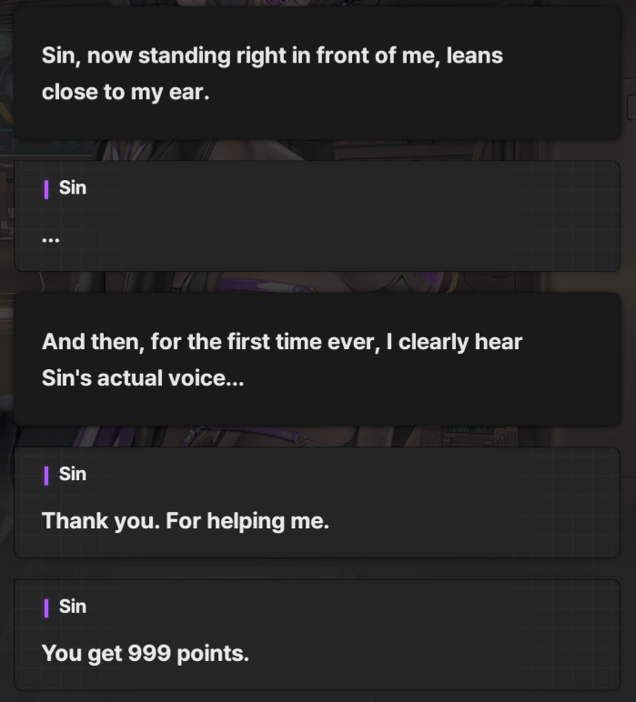Open the narration box And then, for the first time
Screen dimensions: 636x702
tap(318, 359)
